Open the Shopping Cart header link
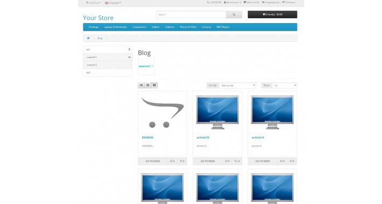Viewport: 382px width, 204px height. pyautogui.click(x=271, y=3)
